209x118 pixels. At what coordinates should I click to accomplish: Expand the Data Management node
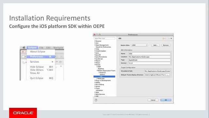pyautogui.click(x=95, y=45)
